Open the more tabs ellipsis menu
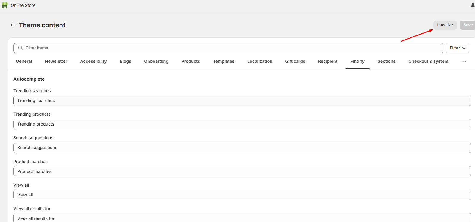Viewport: 475px width, 222px height. pos(464,61)
